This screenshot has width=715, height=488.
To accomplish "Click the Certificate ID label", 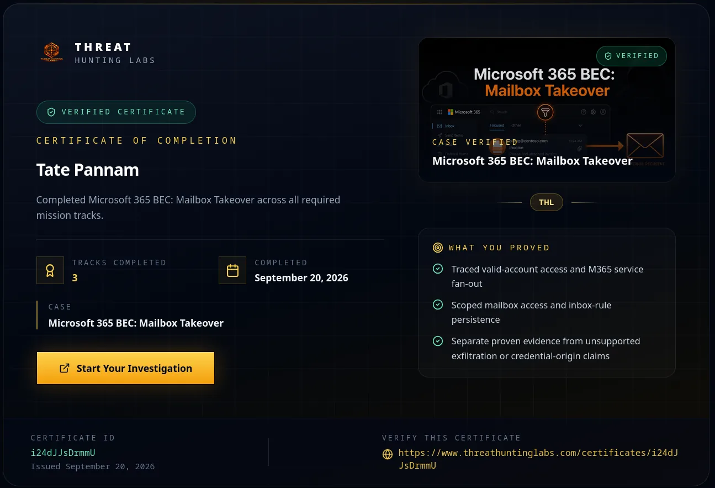I will coord(73,438).
